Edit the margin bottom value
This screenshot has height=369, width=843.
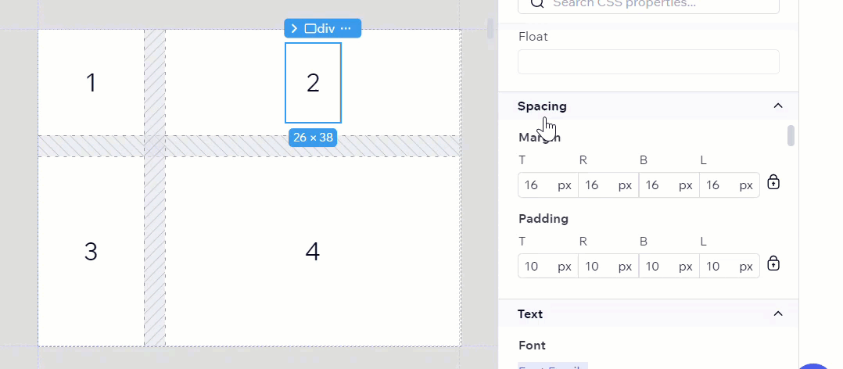pos(653,185)
